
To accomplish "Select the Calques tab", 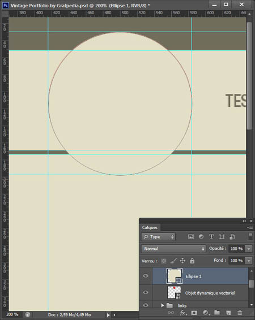I will [x=150, y=227].
